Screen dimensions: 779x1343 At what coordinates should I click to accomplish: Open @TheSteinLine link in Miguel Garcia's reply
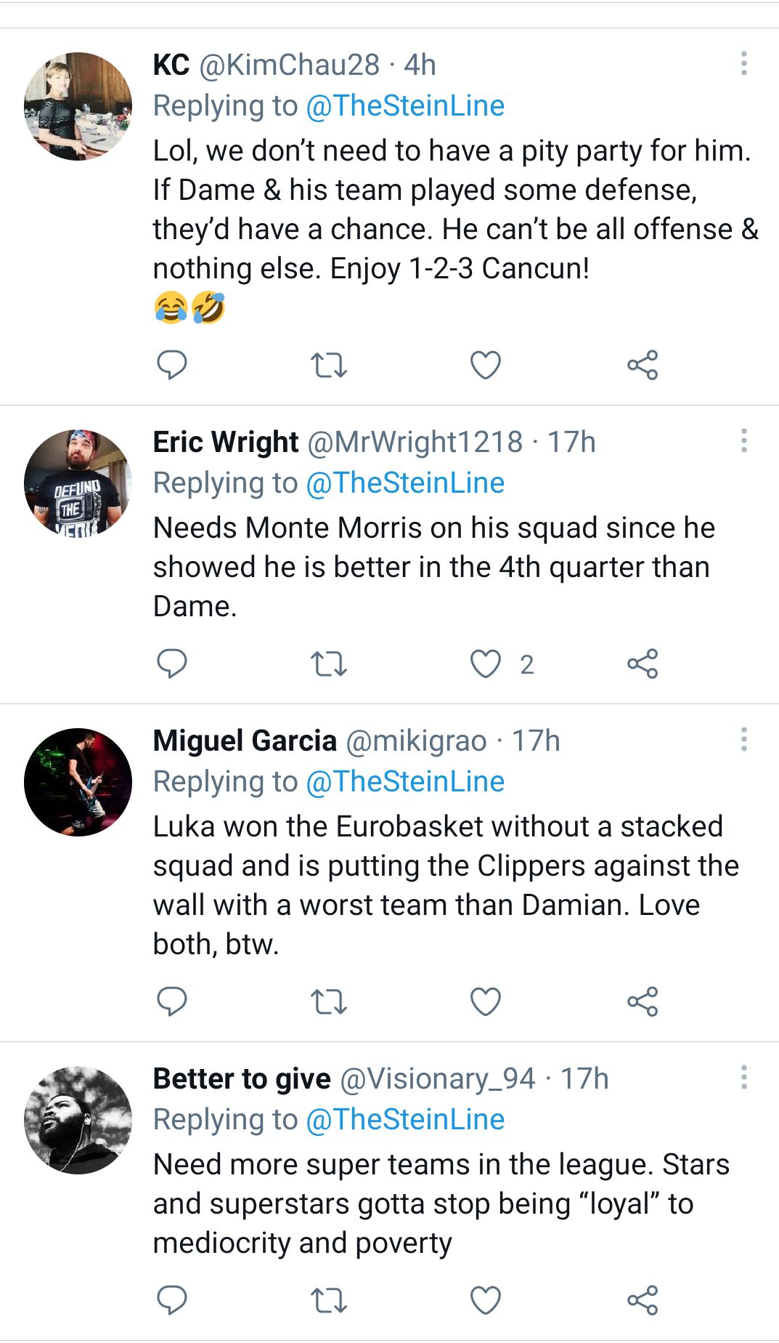tap(405, 782)
